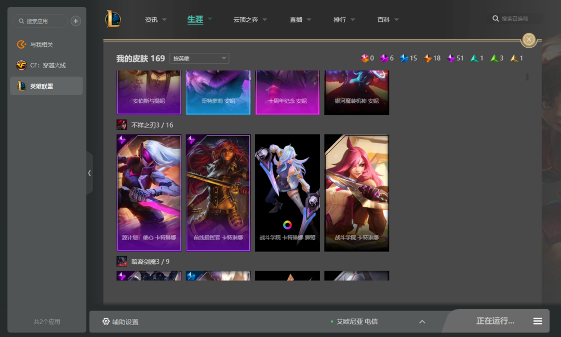
Task: Click the rarity gem icon showing 0
Action: point(365,58)
